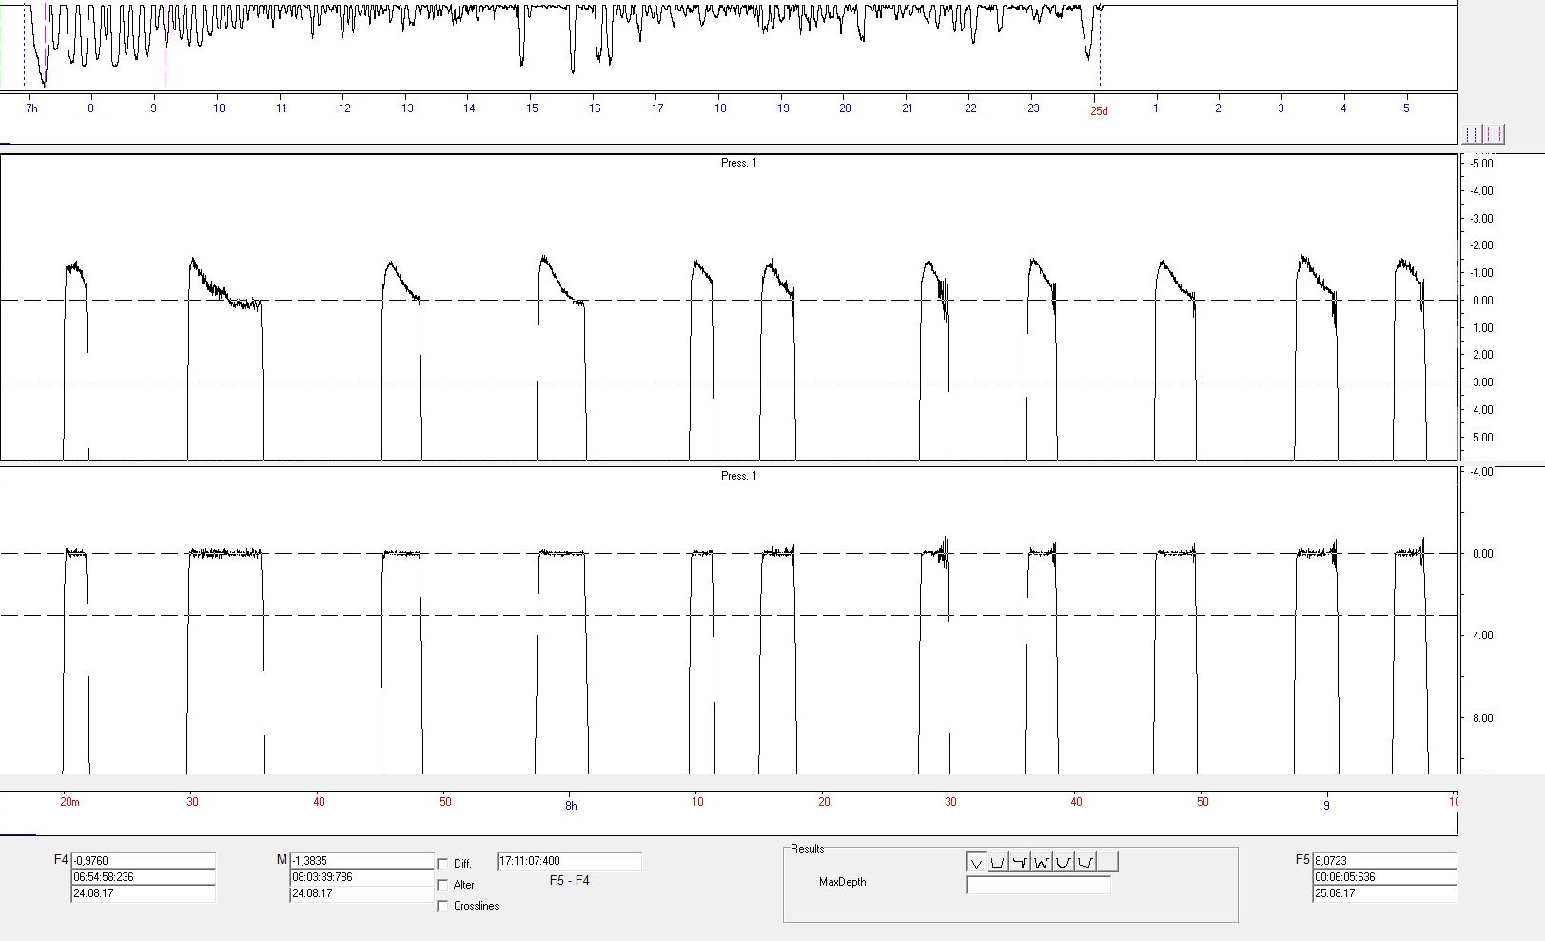Select the rounded U-shaped dive profile button
This screenshot has height=941, width=1545.
[x=1064, y=862]
